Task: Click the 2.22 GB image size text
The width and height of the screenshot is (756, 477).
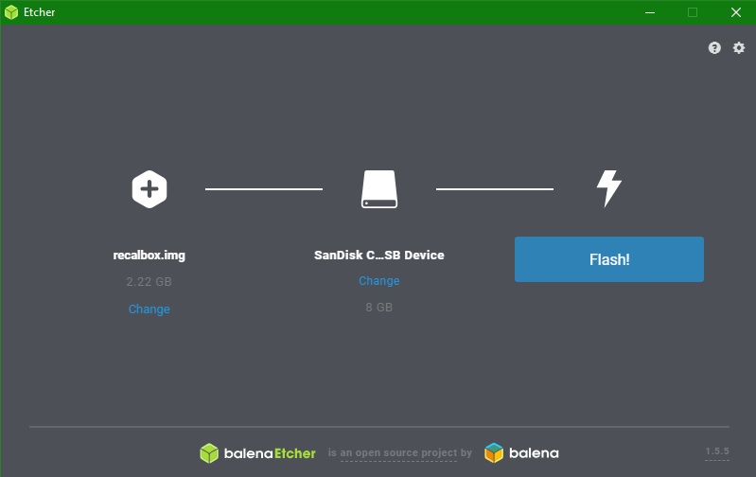Action: (x=149, y=282)
